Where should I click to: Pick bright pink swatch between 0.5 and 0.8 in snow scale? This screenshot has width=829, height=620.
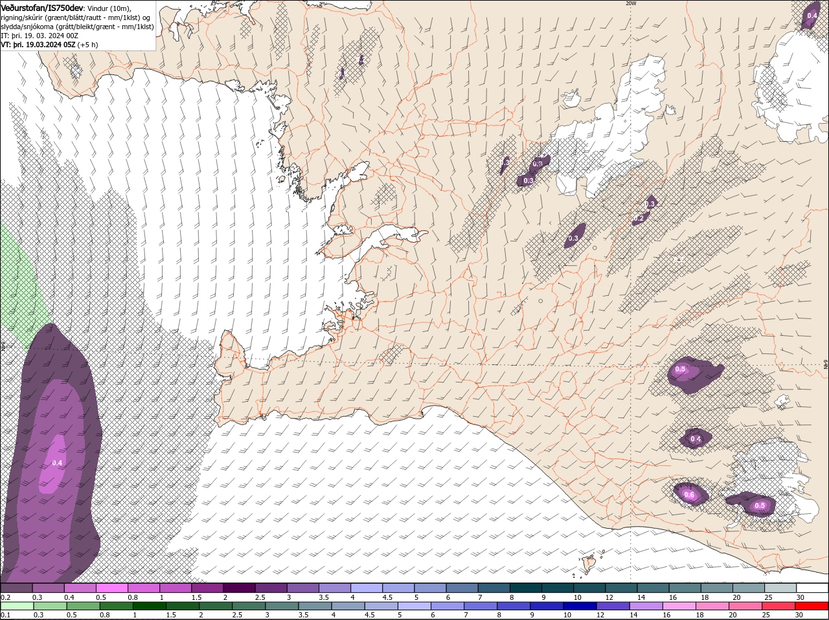pyautogui.click(x=111, y=588)
